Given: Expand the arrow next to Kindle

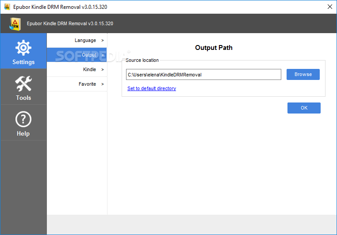Looking at the screenshot, I should (x=103, y=69).
